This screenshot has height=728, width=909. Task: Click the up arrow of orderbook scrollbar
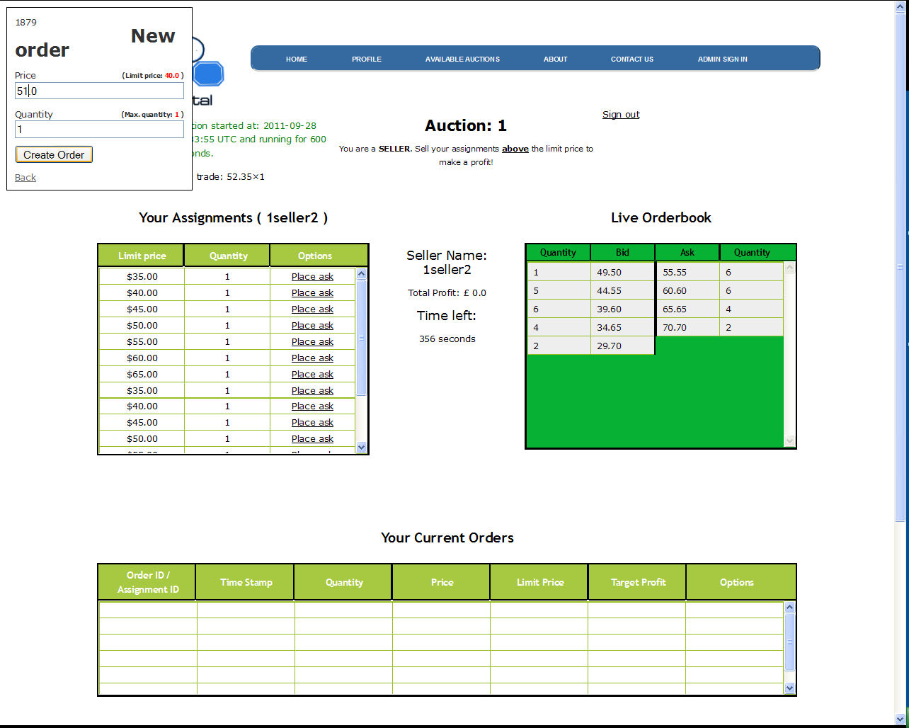tap(789, 267)
